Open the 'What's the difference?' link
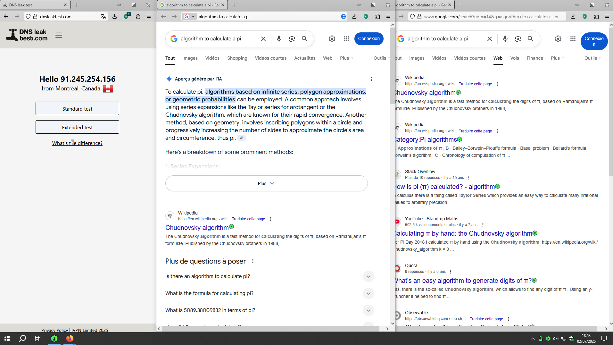This screenshot has width=613, height=345. tap(77, 143)
